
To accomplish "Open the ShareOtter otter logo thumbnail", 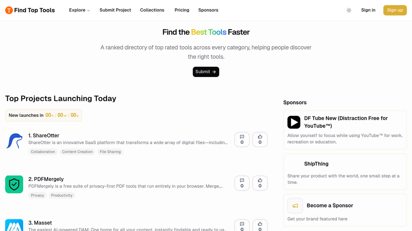I will (14, 141).
